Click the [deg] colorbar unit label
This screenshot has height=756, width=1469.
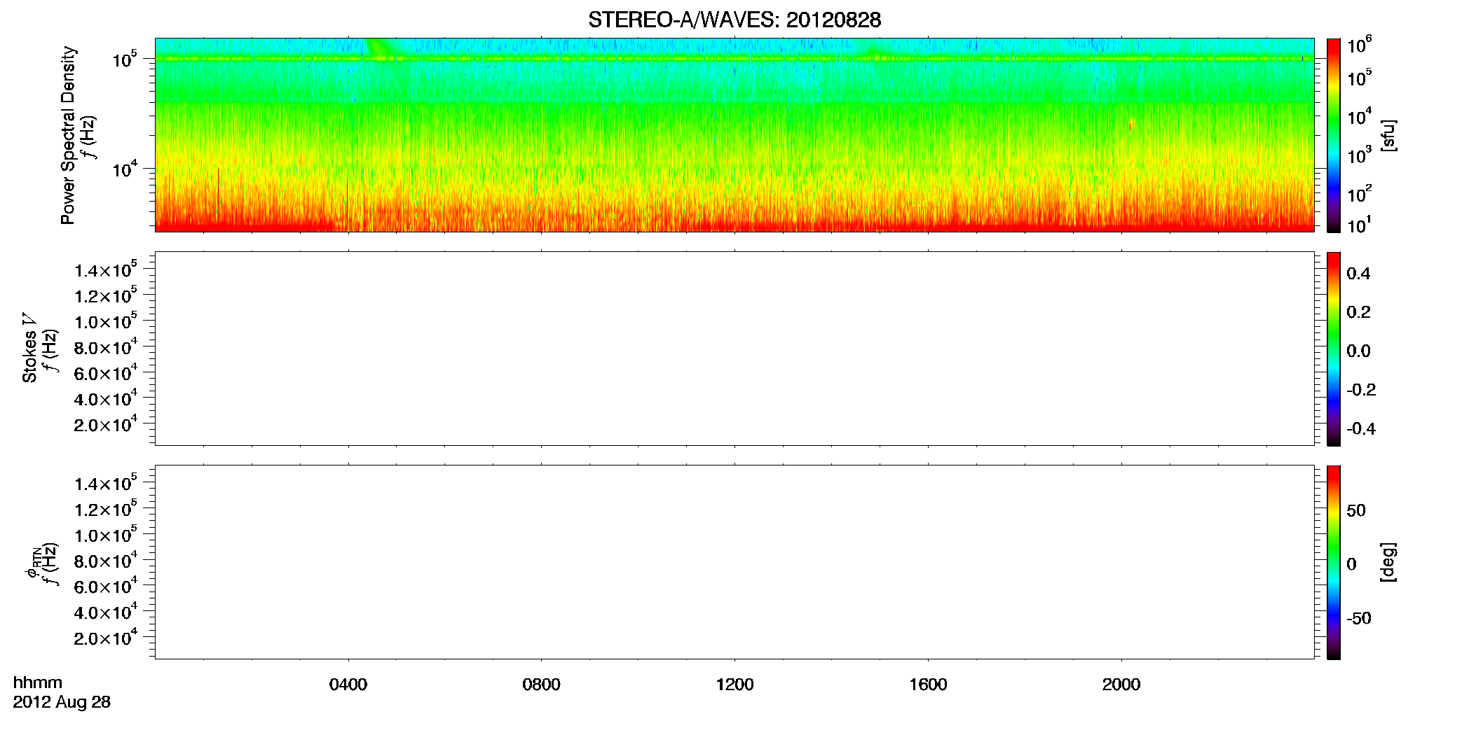point(1388,562)
